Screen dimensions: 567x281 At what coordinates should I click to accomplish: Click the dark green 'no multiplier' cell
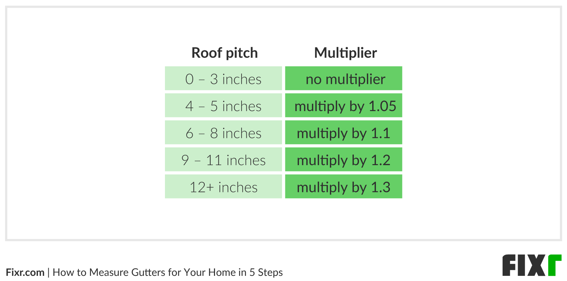[x=344, y=79]
